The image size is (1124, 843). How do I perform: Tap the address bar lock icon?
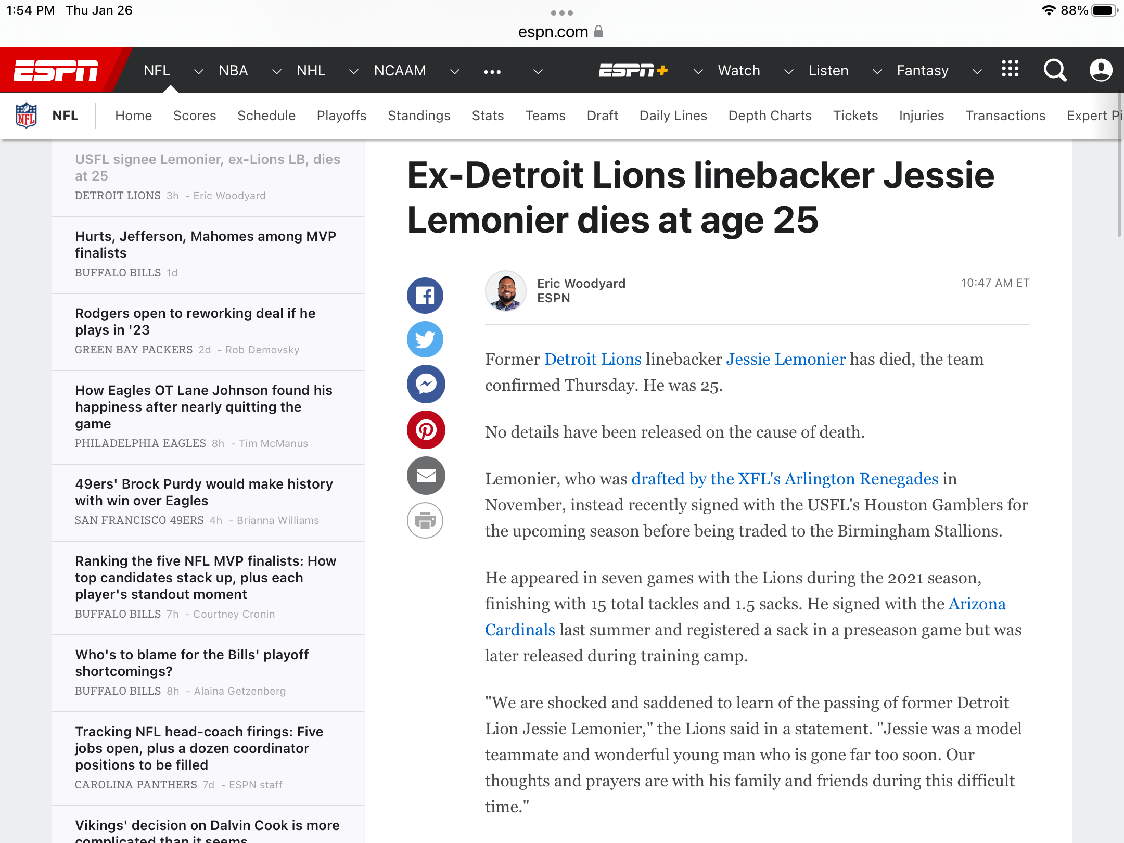[598, 32]
